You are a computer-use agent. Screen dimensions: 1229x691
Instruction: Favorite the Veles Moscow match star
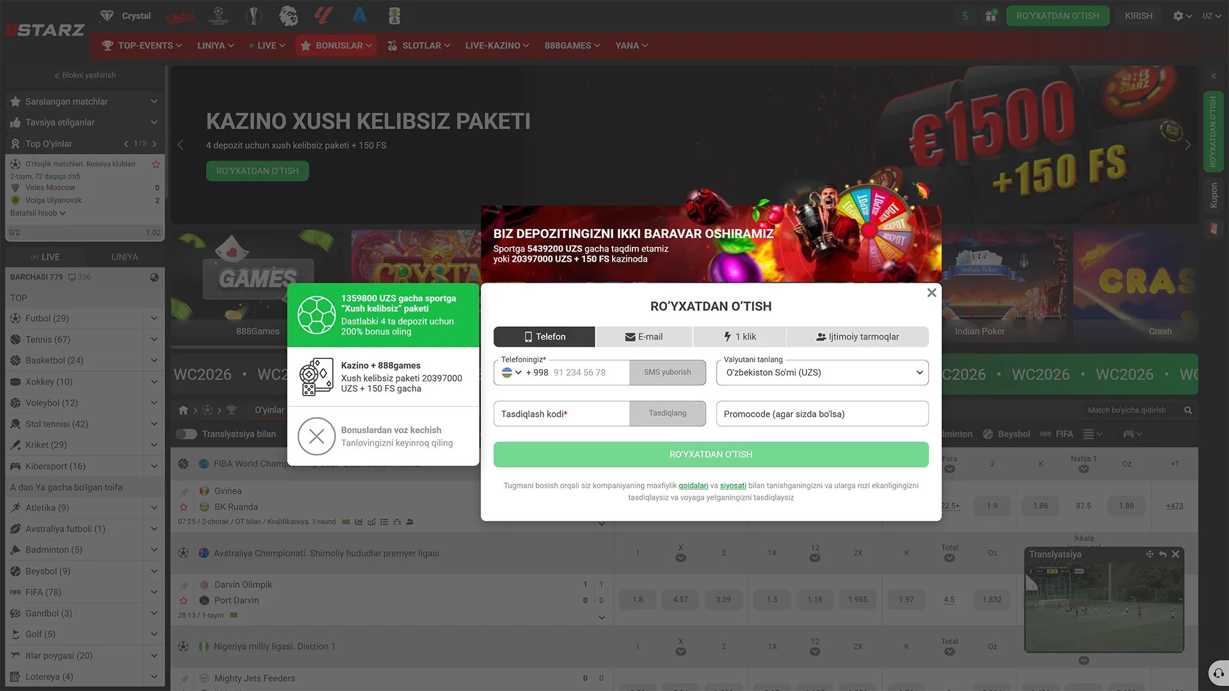click(x=156, y=164)
